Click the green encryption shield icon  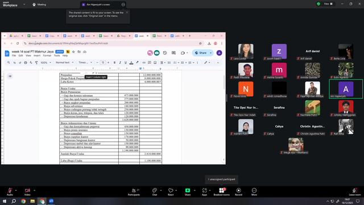point(318,4)
